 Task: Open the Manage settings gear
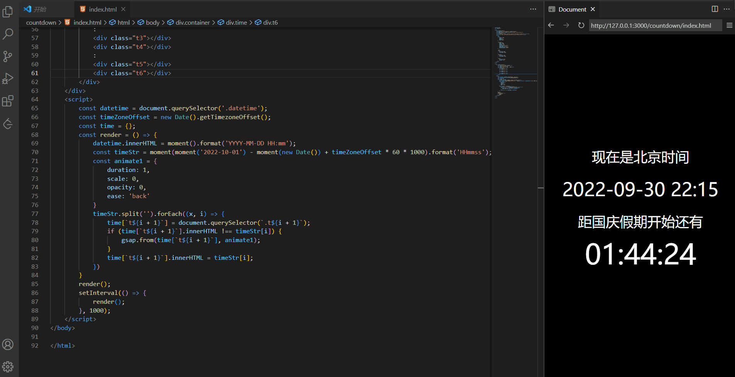click(x=8, y=367)
